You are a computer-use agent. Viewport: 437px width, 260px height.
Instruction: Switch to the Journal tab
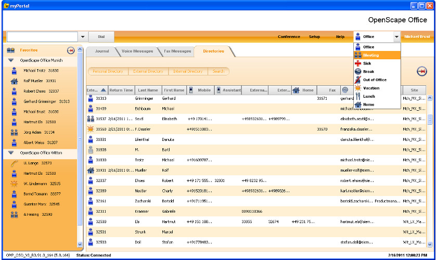click(x=102, y=51)
